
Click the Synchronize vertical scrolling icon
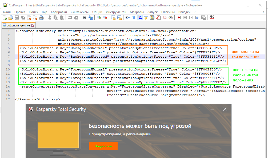click(x=113, y=18)
